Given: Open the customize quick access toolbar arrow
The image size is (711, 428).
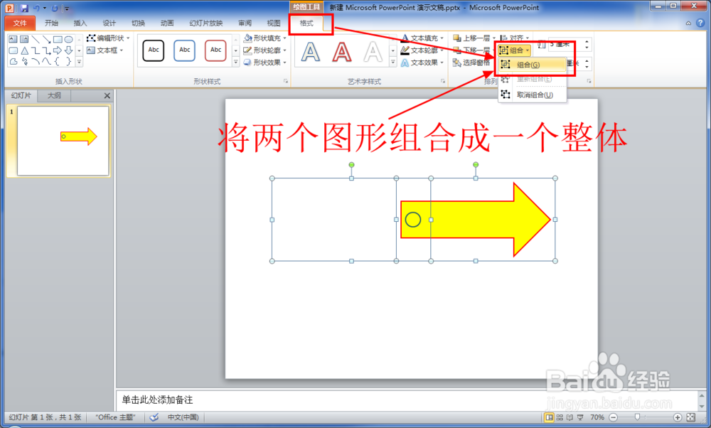Looking at the screenshot, I should (x=67, y=9).
